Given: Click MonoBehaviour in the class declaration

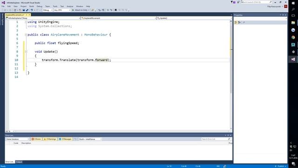Looking at the screenshot, I should pyautogui.click(x=96, y=35).
